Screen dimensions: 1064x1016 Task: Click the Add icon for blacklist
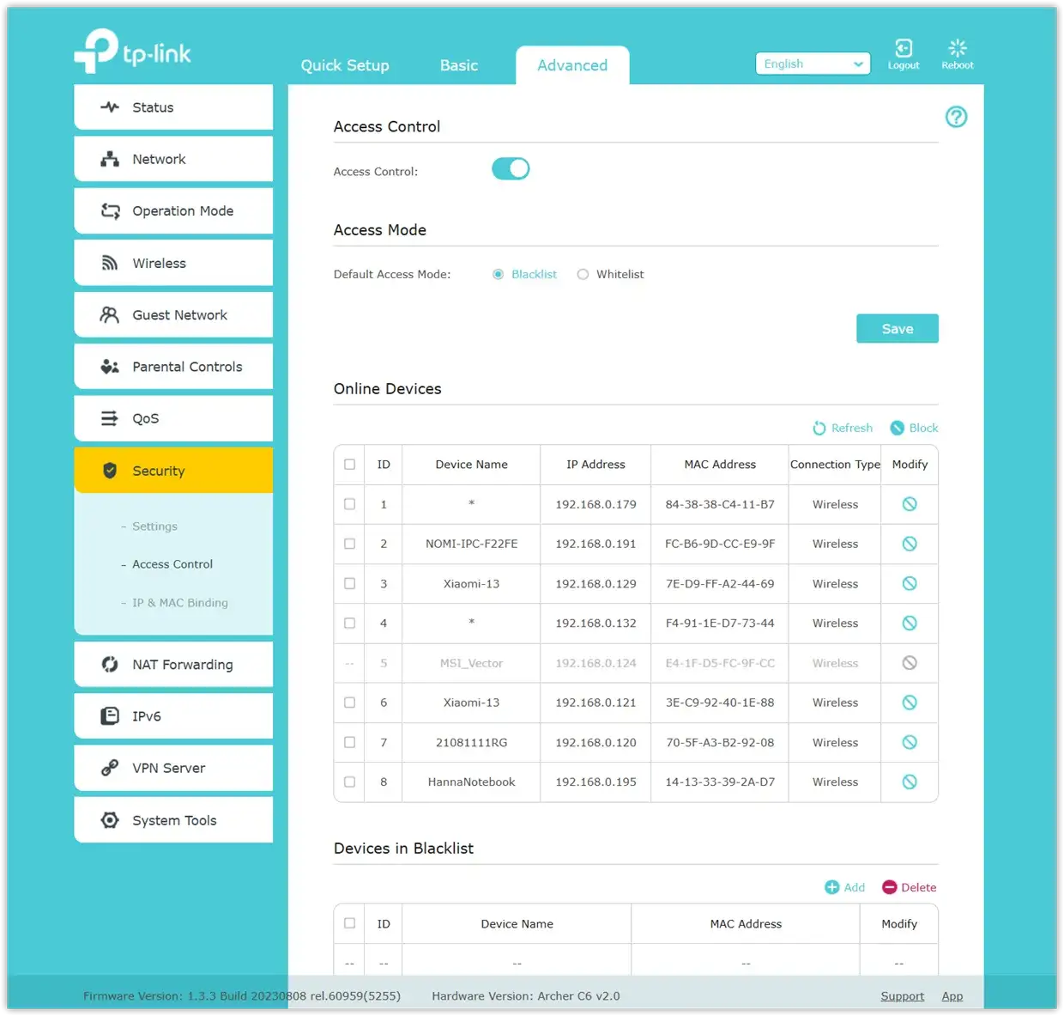pos(831,887)
